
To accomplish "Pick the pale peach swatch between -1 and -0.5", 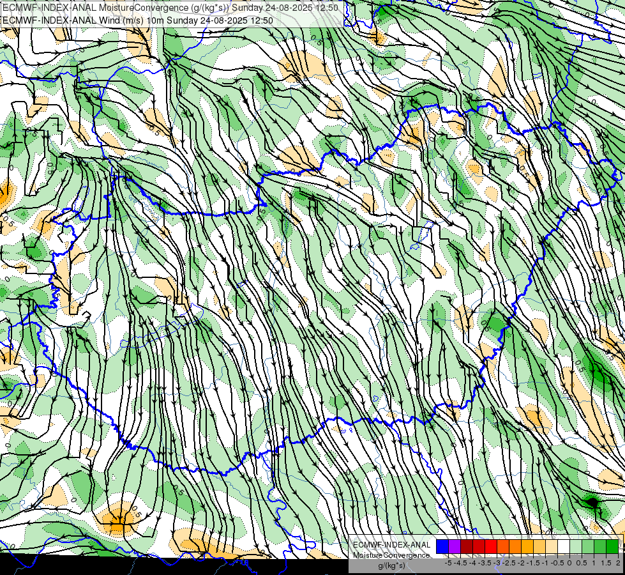I will [x=552, y=546].
